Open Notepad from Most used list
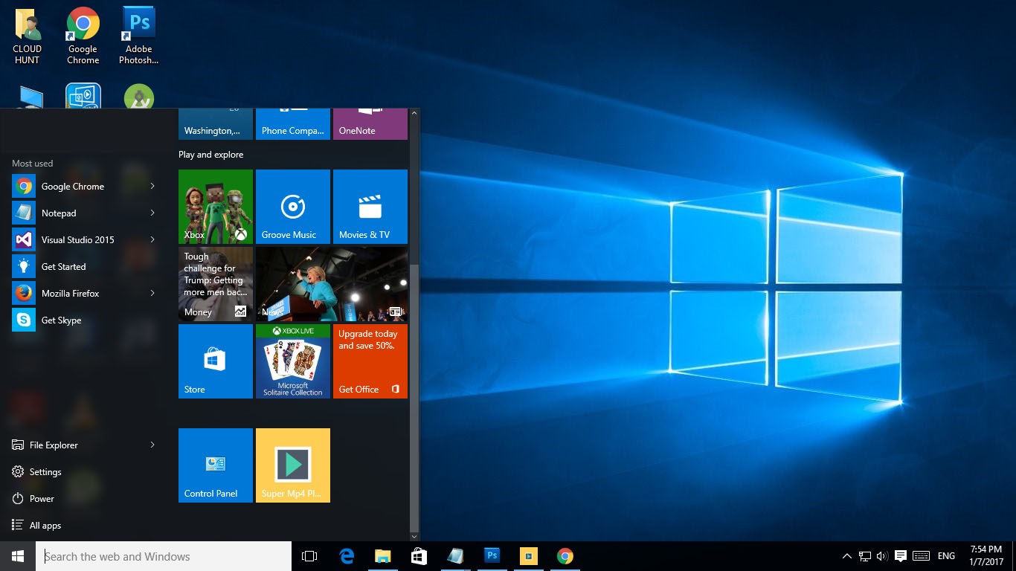Viewport: 1016px width, 571px height. pyautogui.click(x=60, y=213)
